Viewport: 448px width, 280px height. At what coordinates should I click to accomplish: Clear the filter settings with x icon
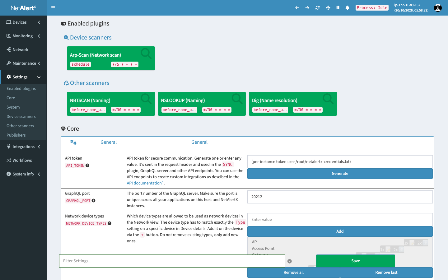(290, 261)
